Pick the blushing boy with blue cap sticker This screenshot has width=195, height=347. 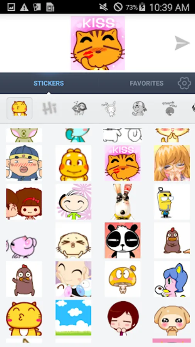click(24, 163)
